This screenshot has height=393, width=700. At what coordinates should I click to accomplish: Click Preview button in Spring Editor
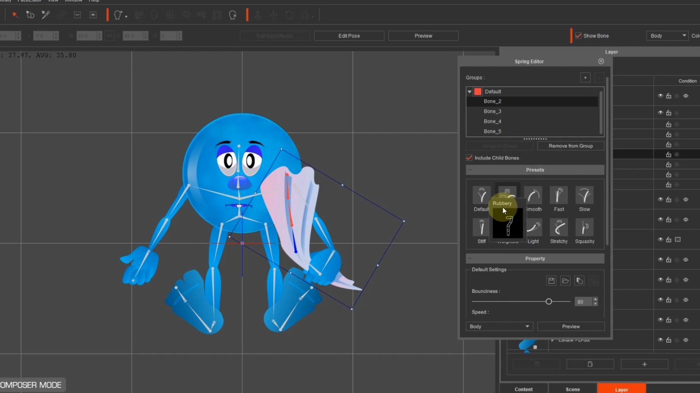click(571, 326)
